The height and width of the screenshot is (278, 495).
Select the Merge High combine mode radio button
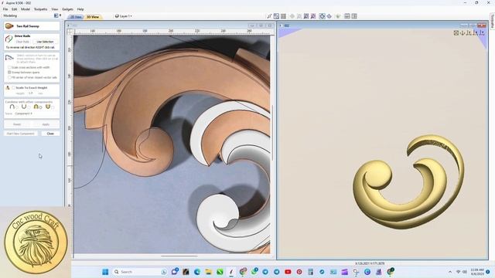[x=41, y=107]
